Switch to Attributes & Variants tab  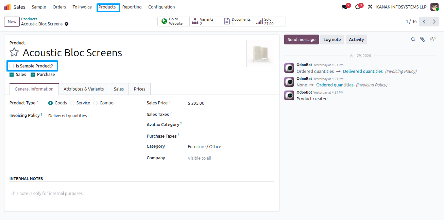click(84, 89)
